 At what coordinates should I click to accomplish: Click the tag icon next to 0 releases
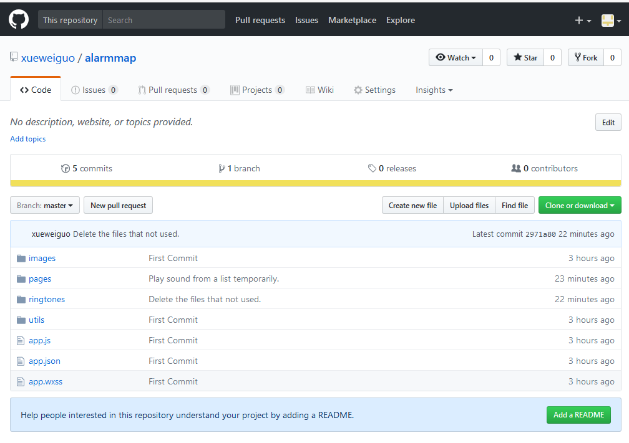point(372,169)
